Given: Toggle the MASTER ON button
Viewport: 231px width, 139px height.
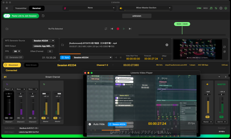Looking at the screenshot, I should pos(221,117).
